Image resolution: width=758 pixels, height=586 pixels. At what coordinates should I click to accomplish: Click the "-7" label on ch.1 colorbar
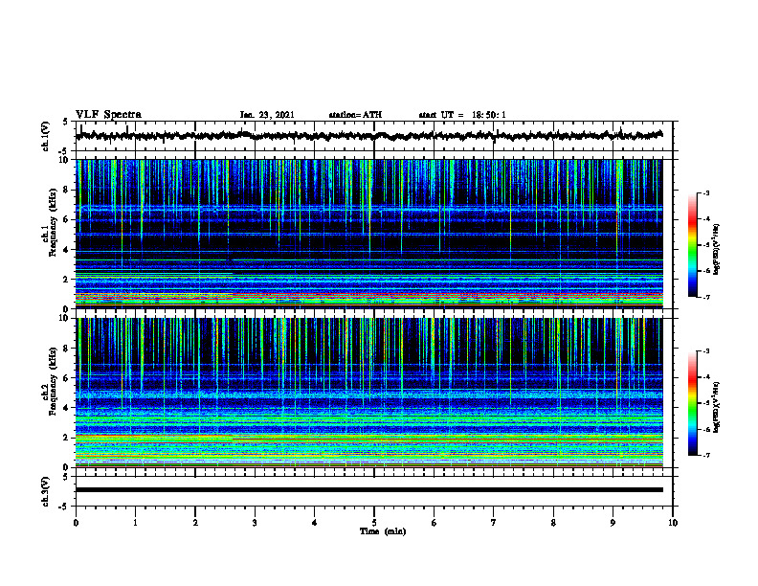click(x=705, y=297)
